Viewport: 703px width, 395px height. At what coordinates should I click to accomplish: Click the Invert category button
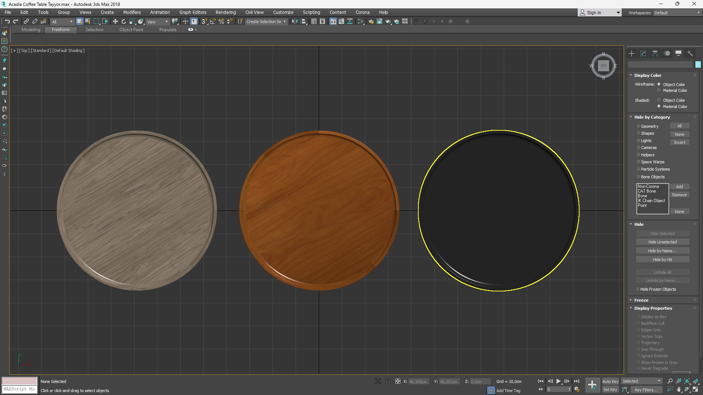[680, 142]
